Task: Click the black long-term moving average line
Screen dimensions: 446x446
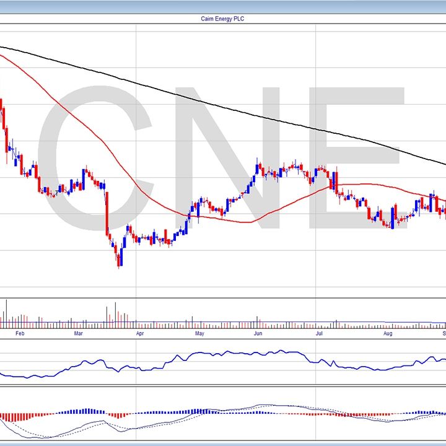Action: [248, 113]
